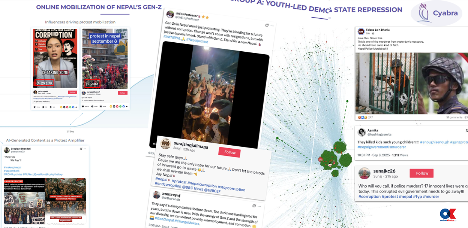468x228 pixels.
Task: Click the play icon beside 293.7K views
Action: (x=38, y=83)
